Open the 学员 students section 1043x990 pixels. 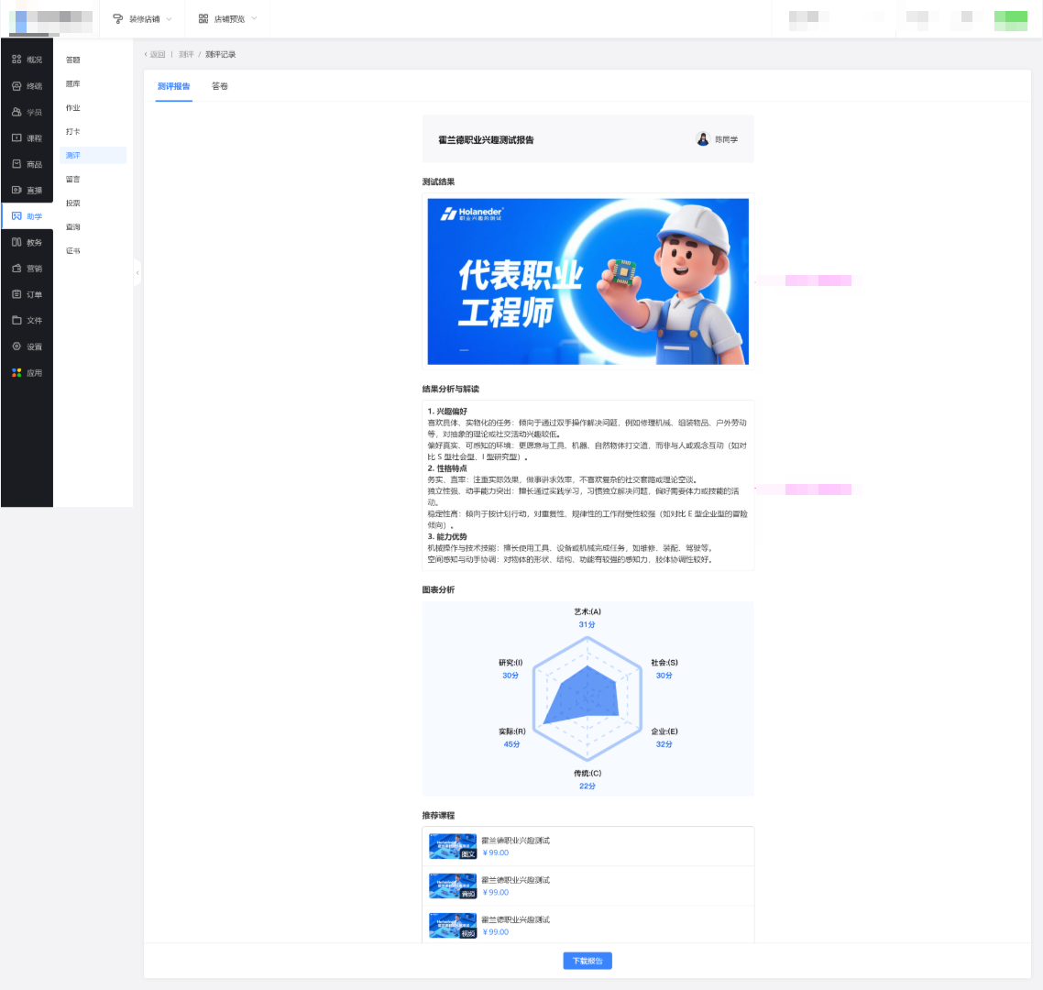pos(27,112)
